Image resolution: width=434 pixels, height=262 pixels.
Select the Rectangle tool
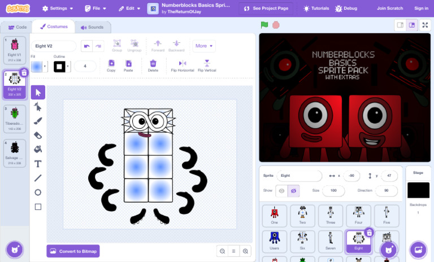point(38,207)
